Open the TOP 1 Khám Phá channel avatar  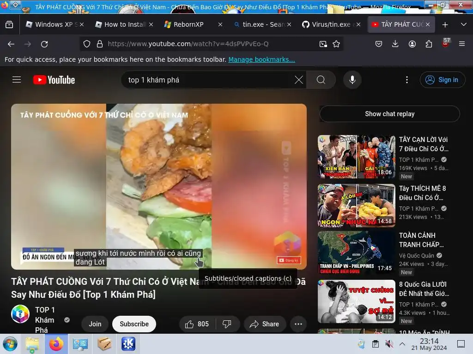coord(20,313)
